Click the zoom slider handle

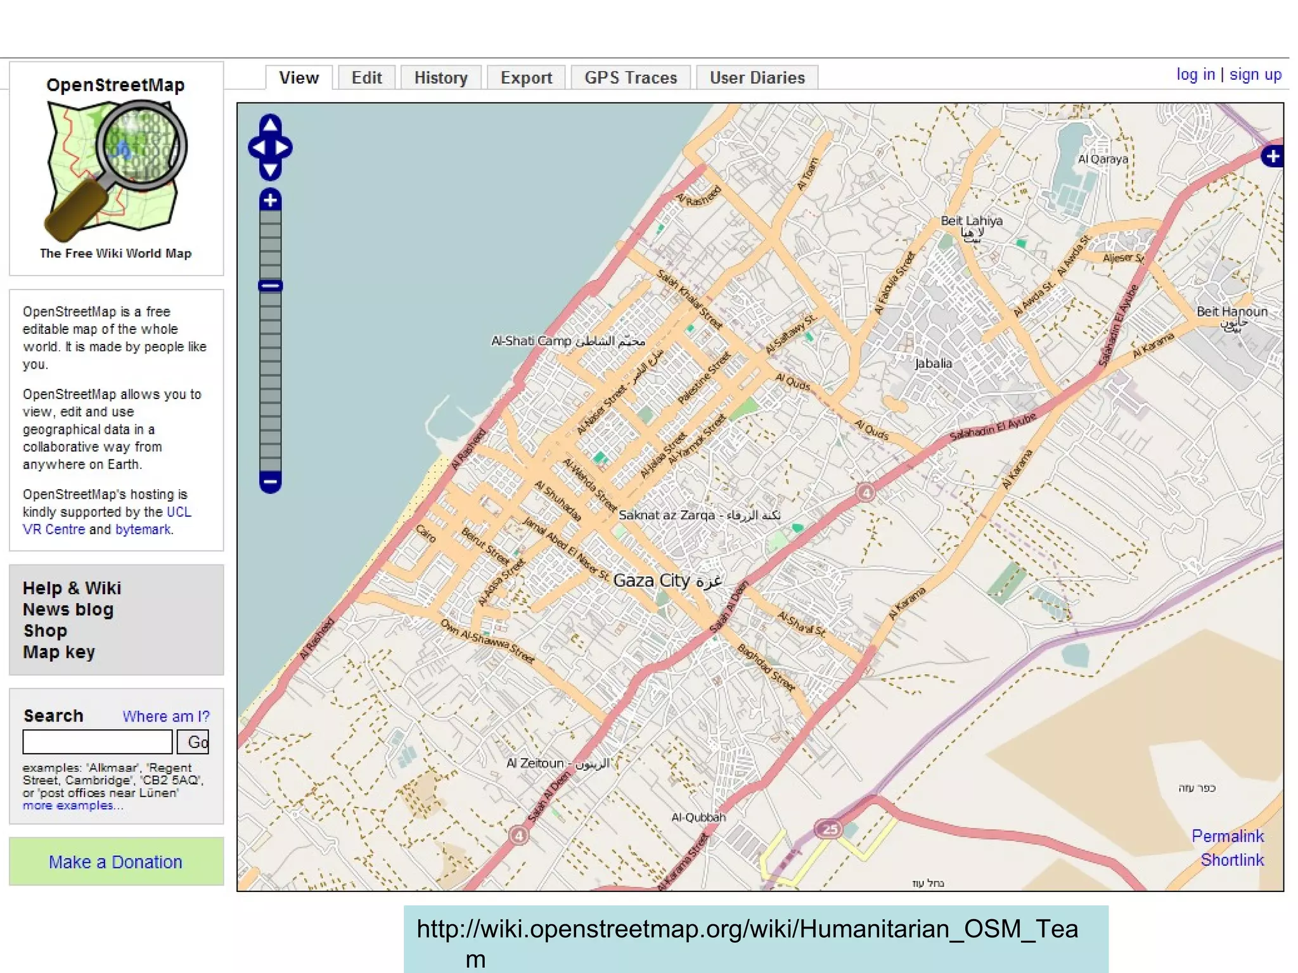click(x=270, y=286)
